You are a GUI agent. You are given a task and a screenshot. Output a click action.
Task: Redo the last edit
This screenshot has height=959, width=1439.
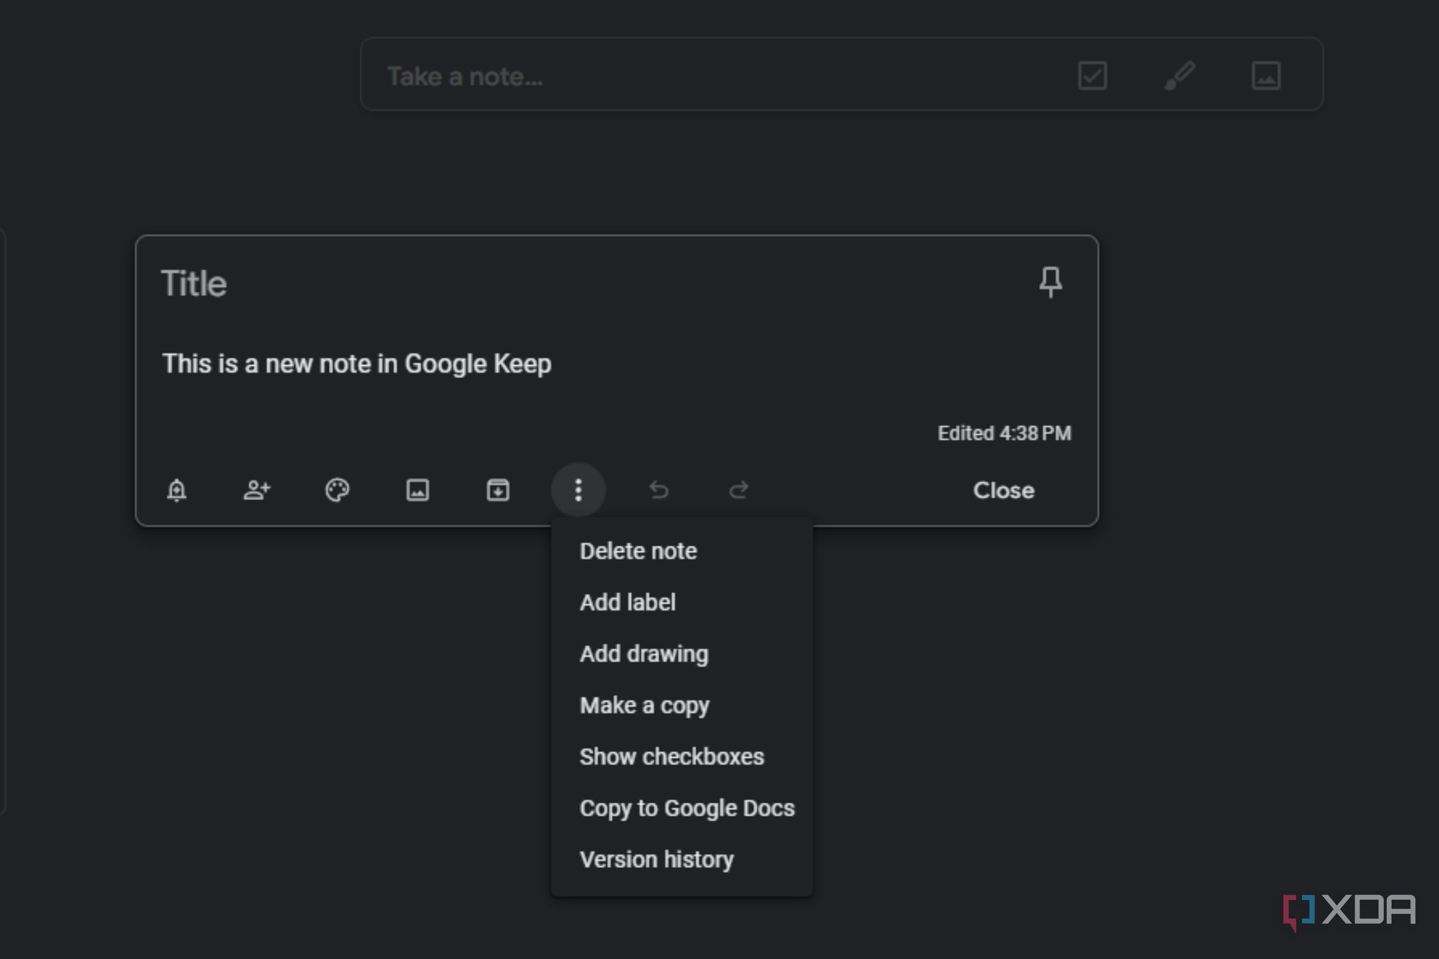pos(739,490)
